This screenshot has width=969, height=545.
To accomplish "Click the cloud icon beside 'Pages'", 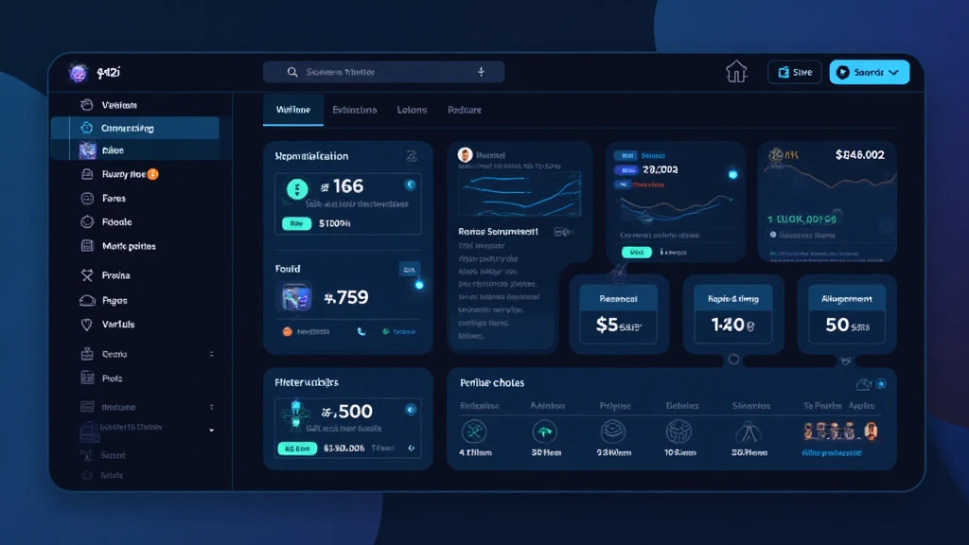I will coord(87,300).
